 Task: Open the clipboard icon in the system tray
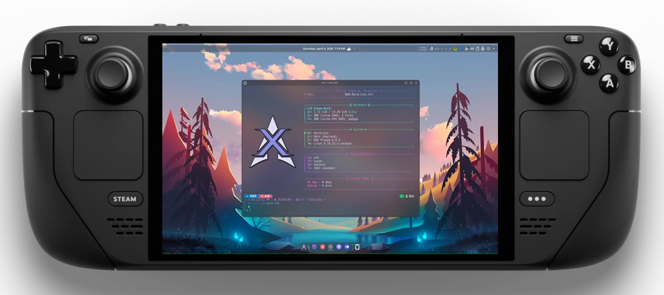click(x=478, y=49)
